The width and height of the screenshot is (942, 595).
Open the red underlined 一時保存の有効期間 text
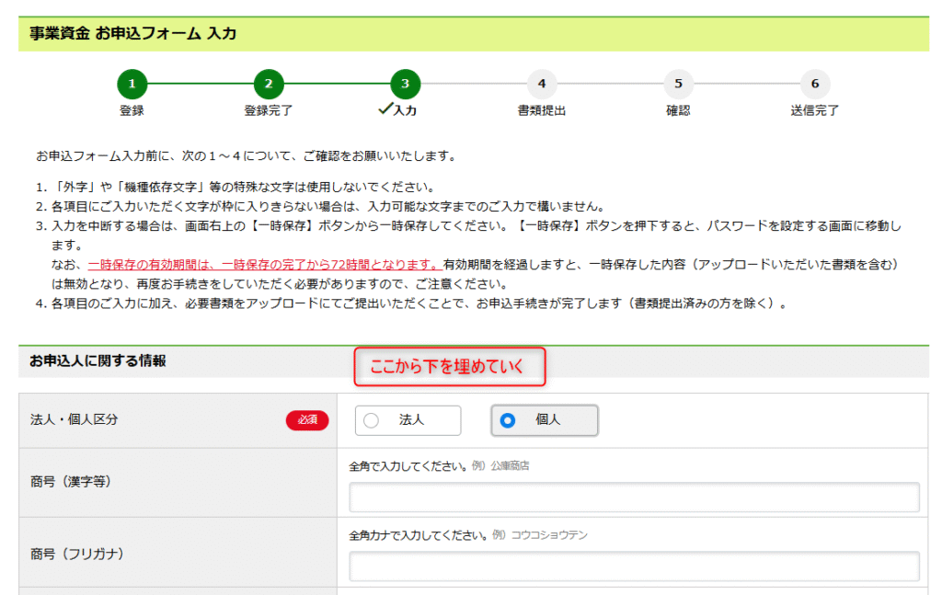[x=264, y=264]
